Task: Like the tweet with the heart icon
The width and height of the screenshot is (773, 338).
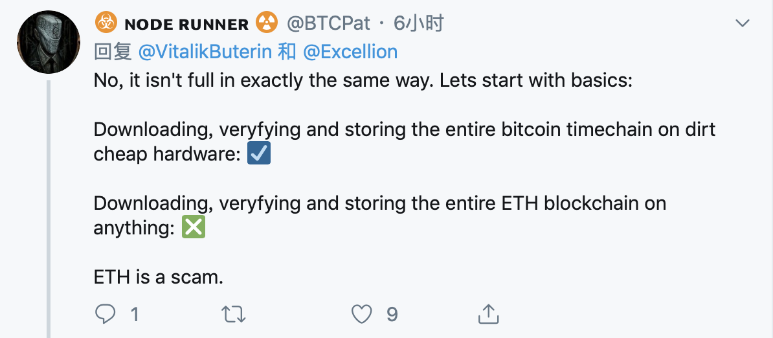Action: 362,314
